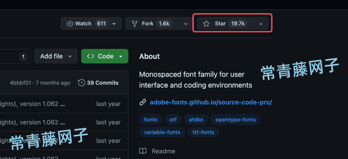The height and width of the screenshot is (159, 348).
Task: Open adobe-fonts.github.io/source-code-pro link
Action: point(211,102)
